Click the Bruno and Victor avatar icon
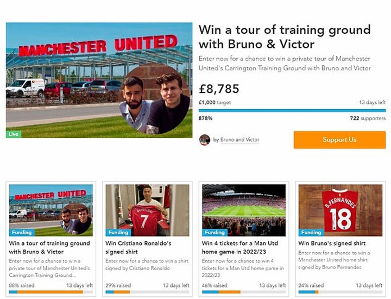Screen dimensions: 391x299 pyautogui.click(x=205, y=140)
